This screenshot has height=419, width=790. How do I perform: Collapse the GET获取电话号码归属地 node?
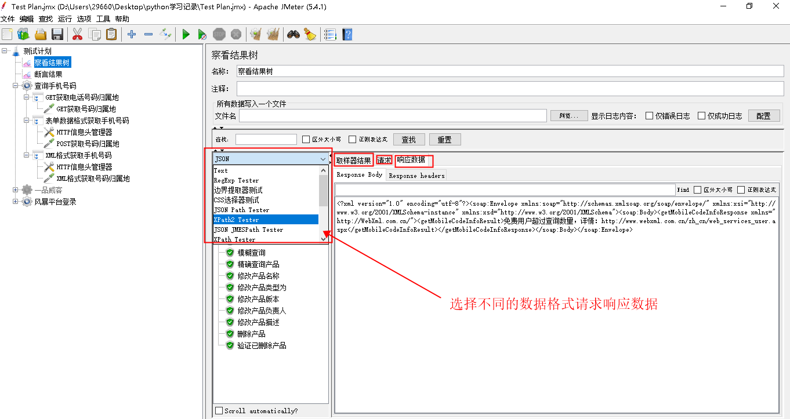(27, 97)
